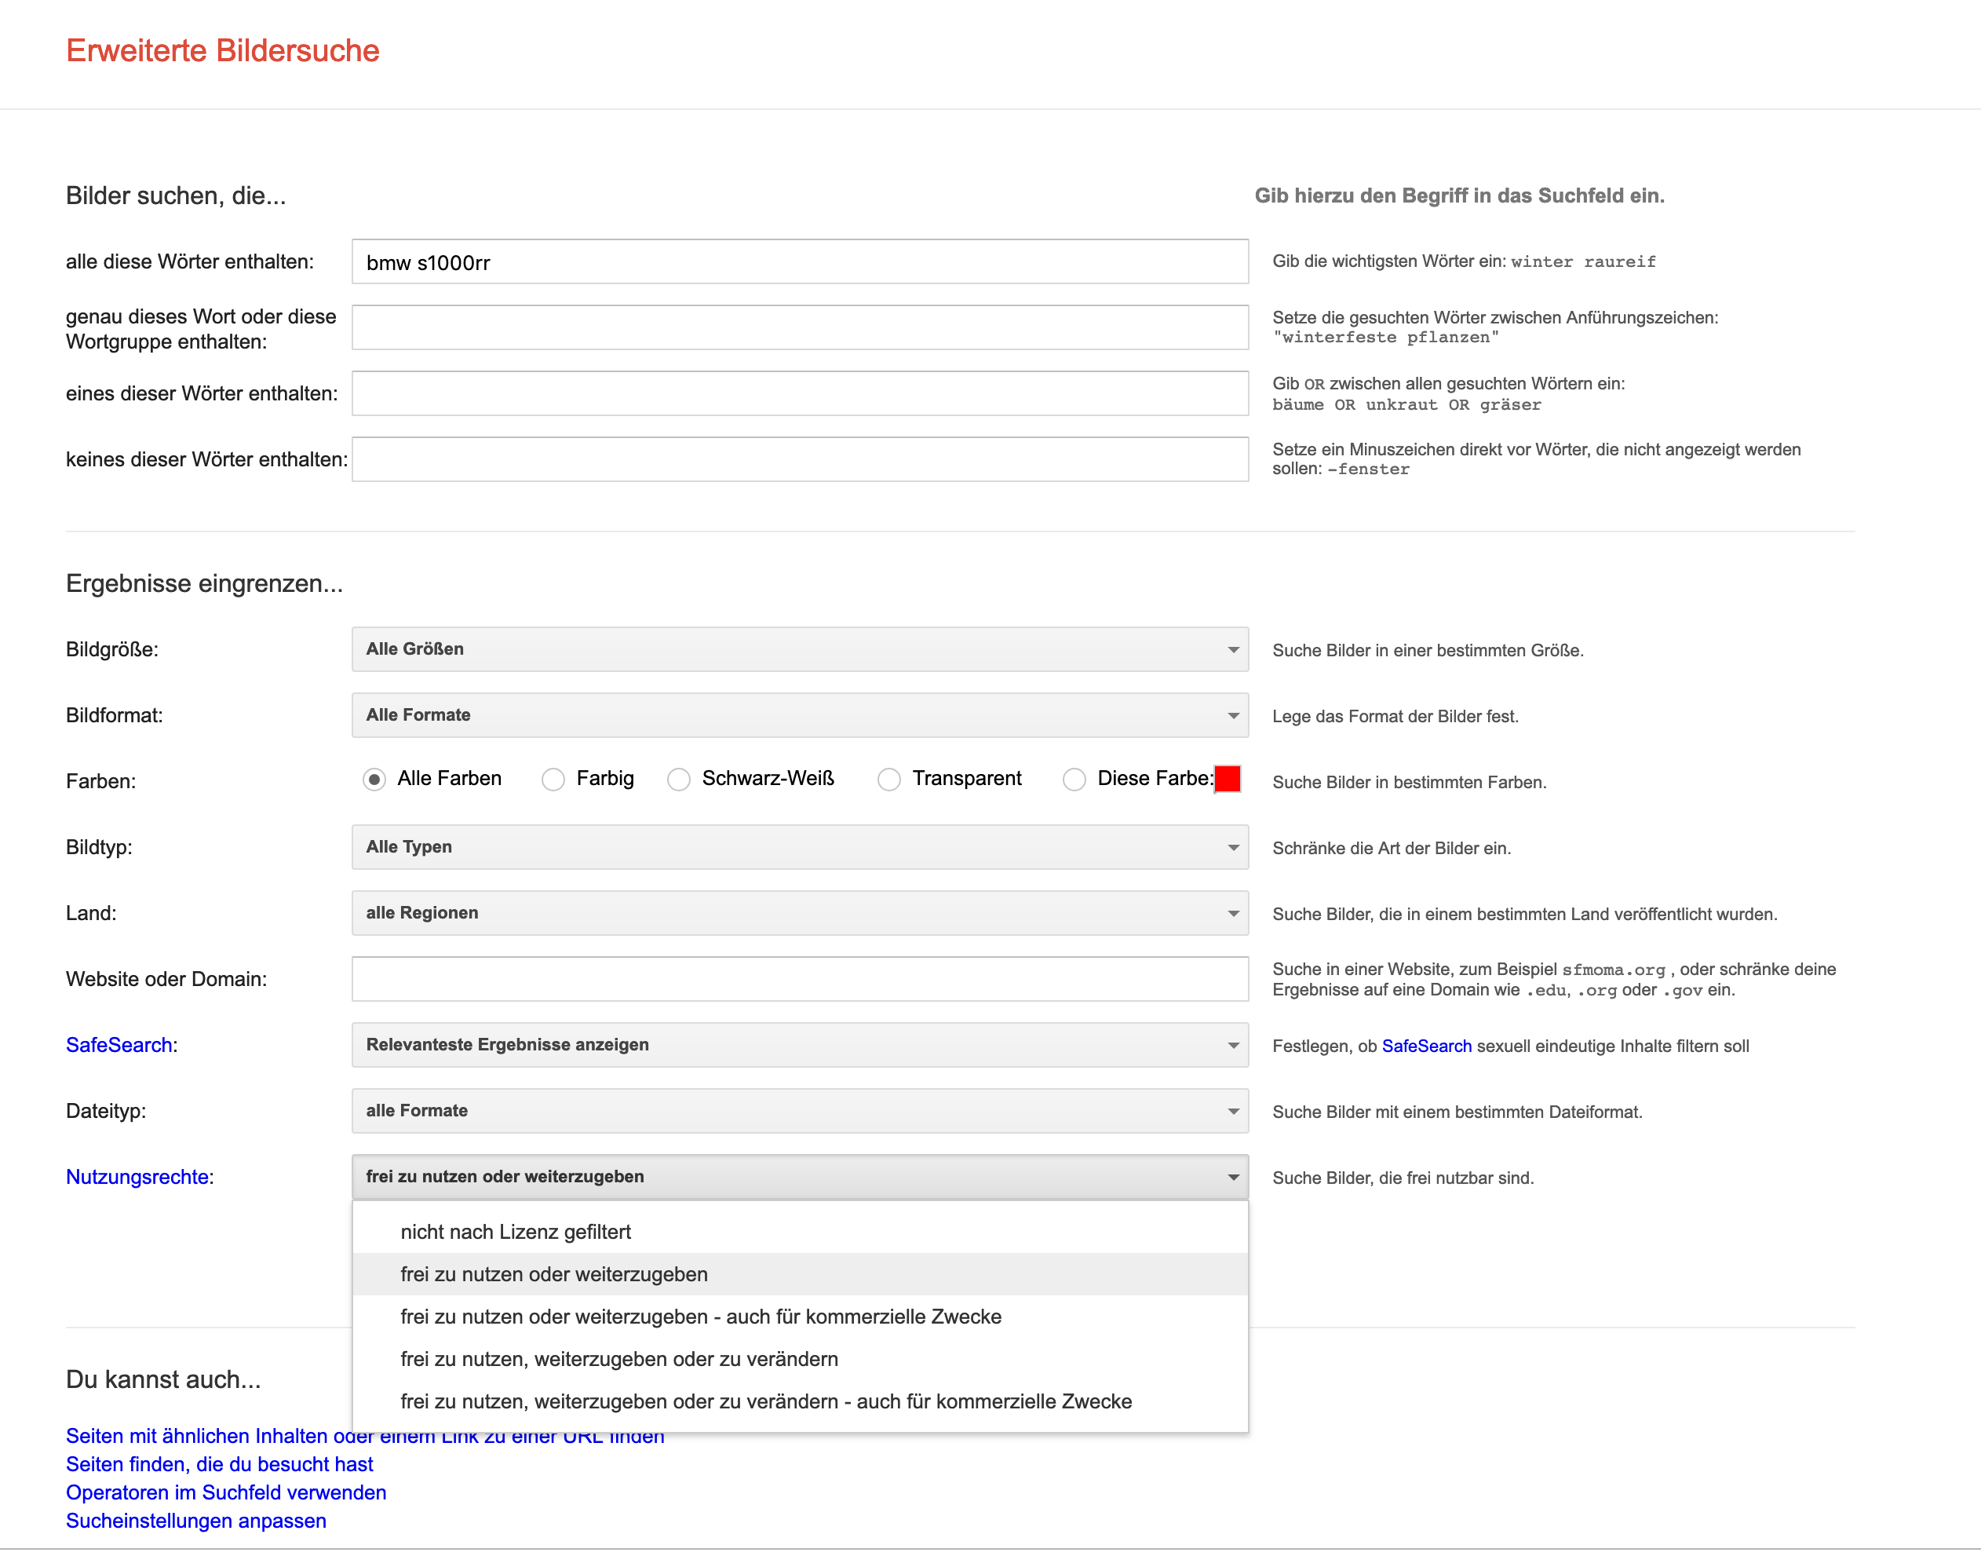
Task: Focus the 'keines dieser Wörter enthalten' field
Action: pyautogui.click(x=799, y=459)
